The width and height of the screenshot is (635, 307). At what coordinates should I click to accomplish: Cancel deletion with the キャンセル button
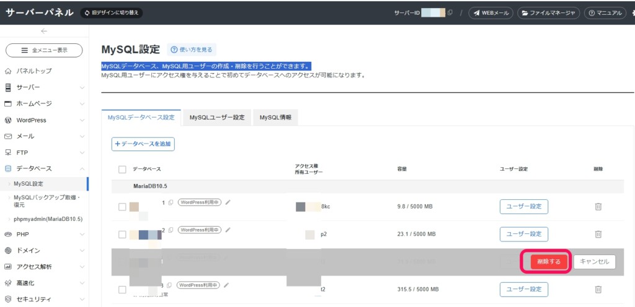595,262
